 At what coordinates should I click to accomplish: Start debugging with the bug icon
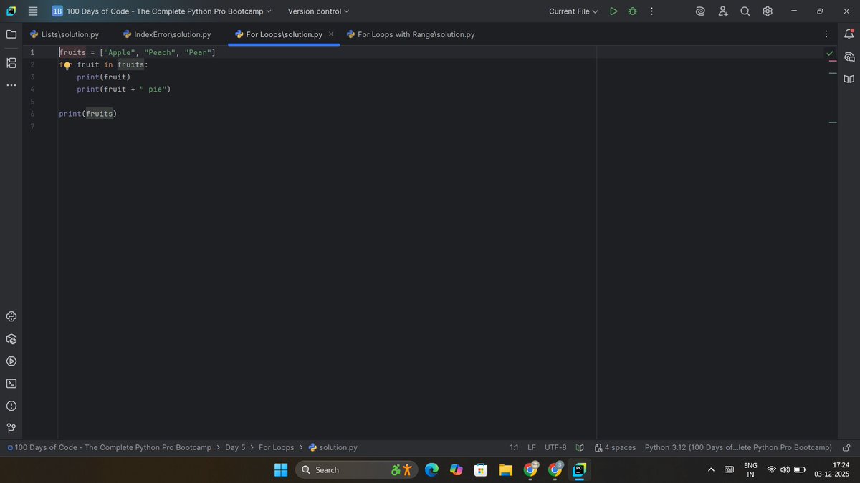(632, 11)
